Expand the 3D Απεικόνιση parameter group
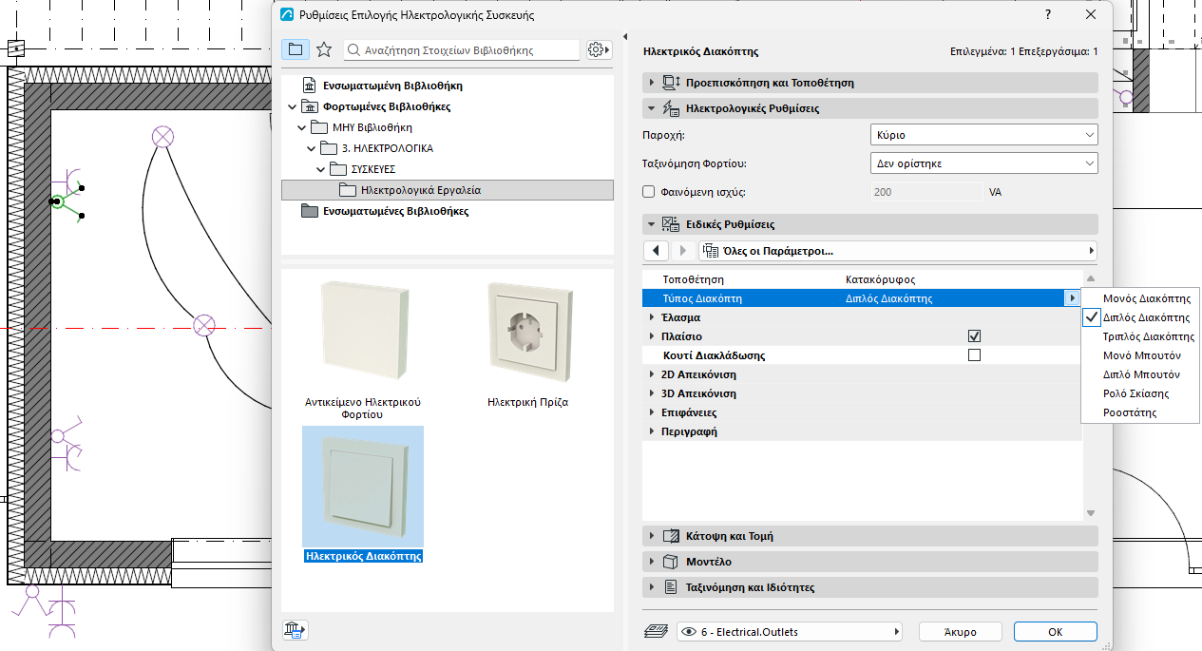Screen dimensions: 1202x651 click(x=651, y=393)
